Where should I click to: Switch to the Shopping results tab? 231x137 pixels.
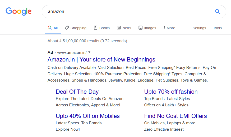(78, 28)
